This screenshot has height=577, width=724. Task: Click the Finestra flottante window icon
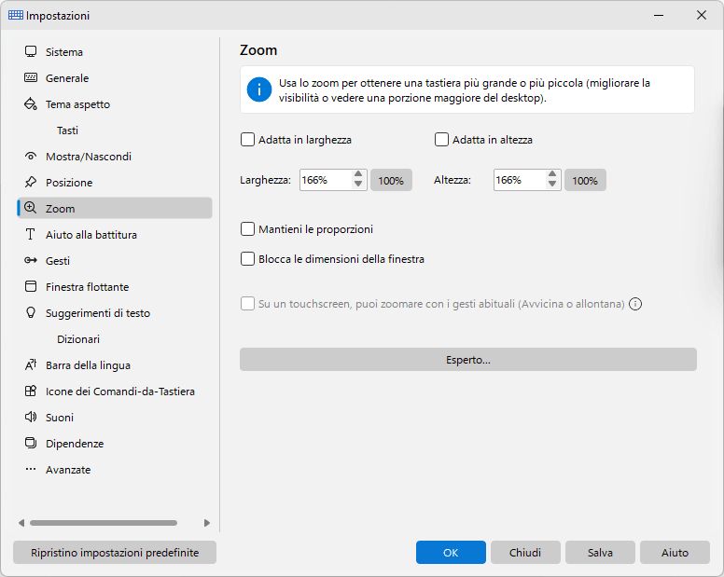31,286
